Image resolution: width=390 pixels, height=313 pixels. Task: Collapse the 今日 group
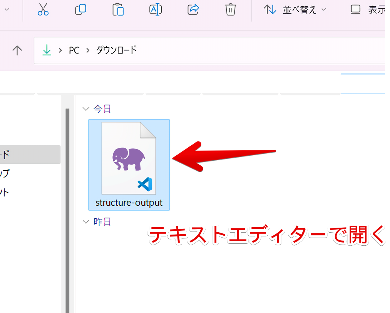point(86,109)
